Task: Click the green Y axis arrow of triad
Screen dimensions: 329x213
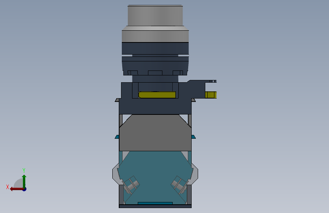Action: [x=24, y=181]
